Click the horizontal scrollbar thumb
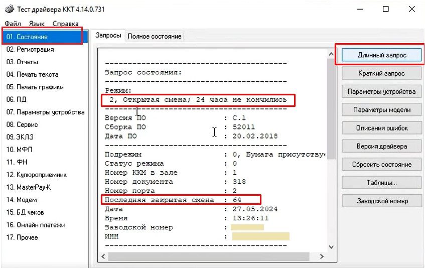The height and width of the screenshot is (268, 425). click(x=209, y=256)
